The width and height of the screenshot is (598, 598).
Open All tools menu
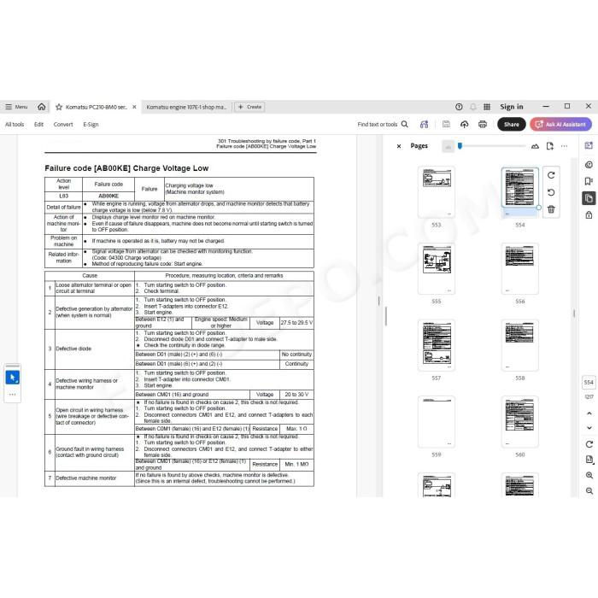tap(15, 125)
